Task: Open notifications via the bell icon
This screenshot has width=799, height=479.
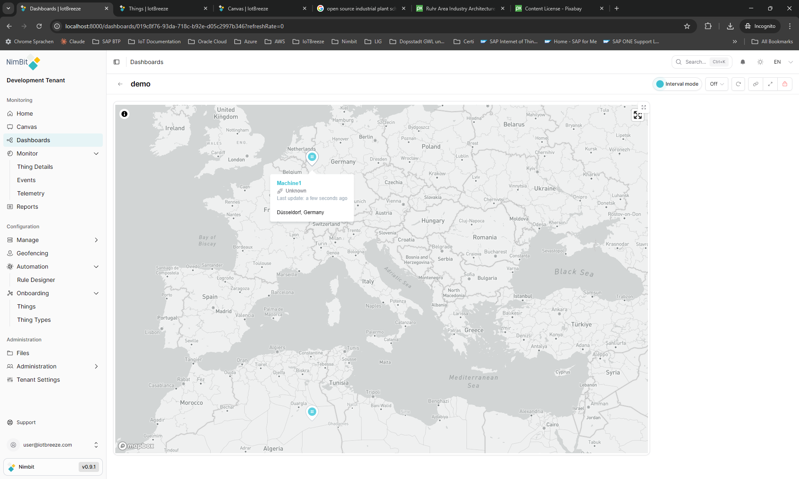Action: (743, 62)
